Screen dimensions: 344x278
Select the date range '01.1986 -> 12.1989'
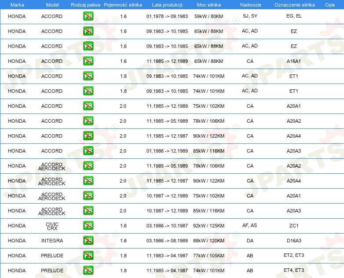click(167, 151)
